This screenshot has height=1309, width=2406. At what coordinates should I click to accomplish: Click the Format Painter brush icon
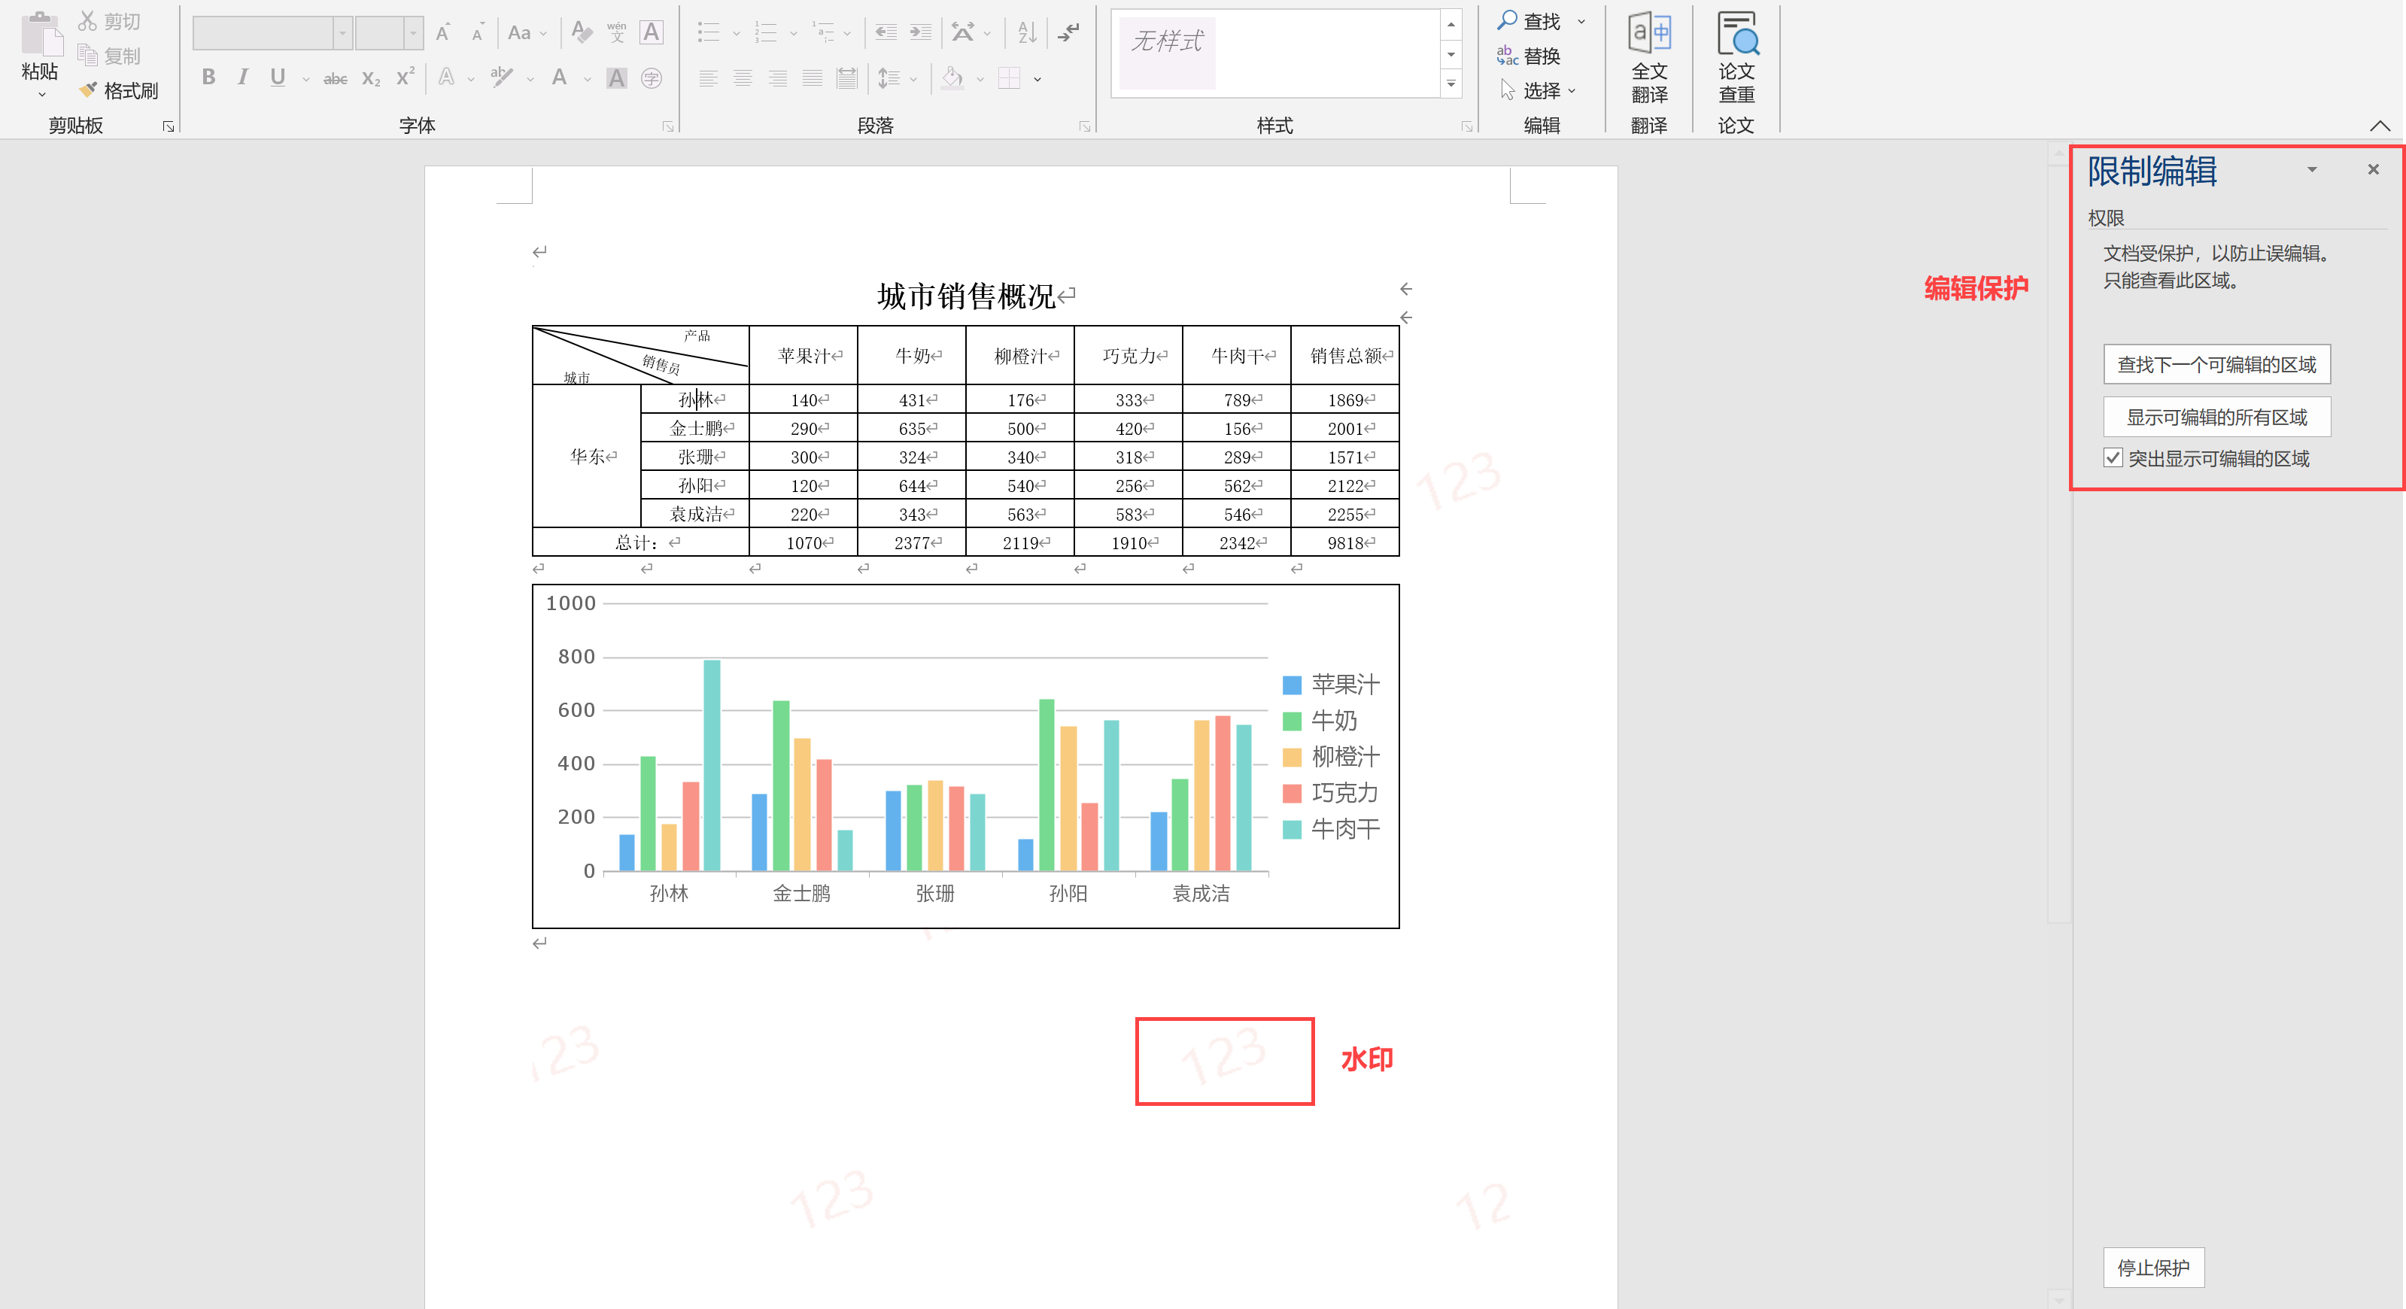(x=88, y=90)
